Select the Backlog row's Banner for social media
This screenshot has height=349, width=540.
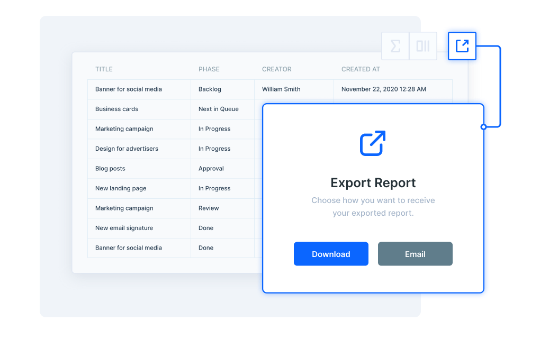coord(129,89)
